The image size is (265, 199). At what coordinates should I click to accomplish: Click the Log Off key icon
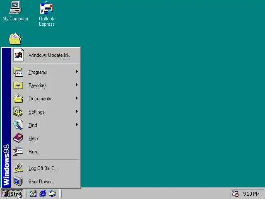[18, 168]
